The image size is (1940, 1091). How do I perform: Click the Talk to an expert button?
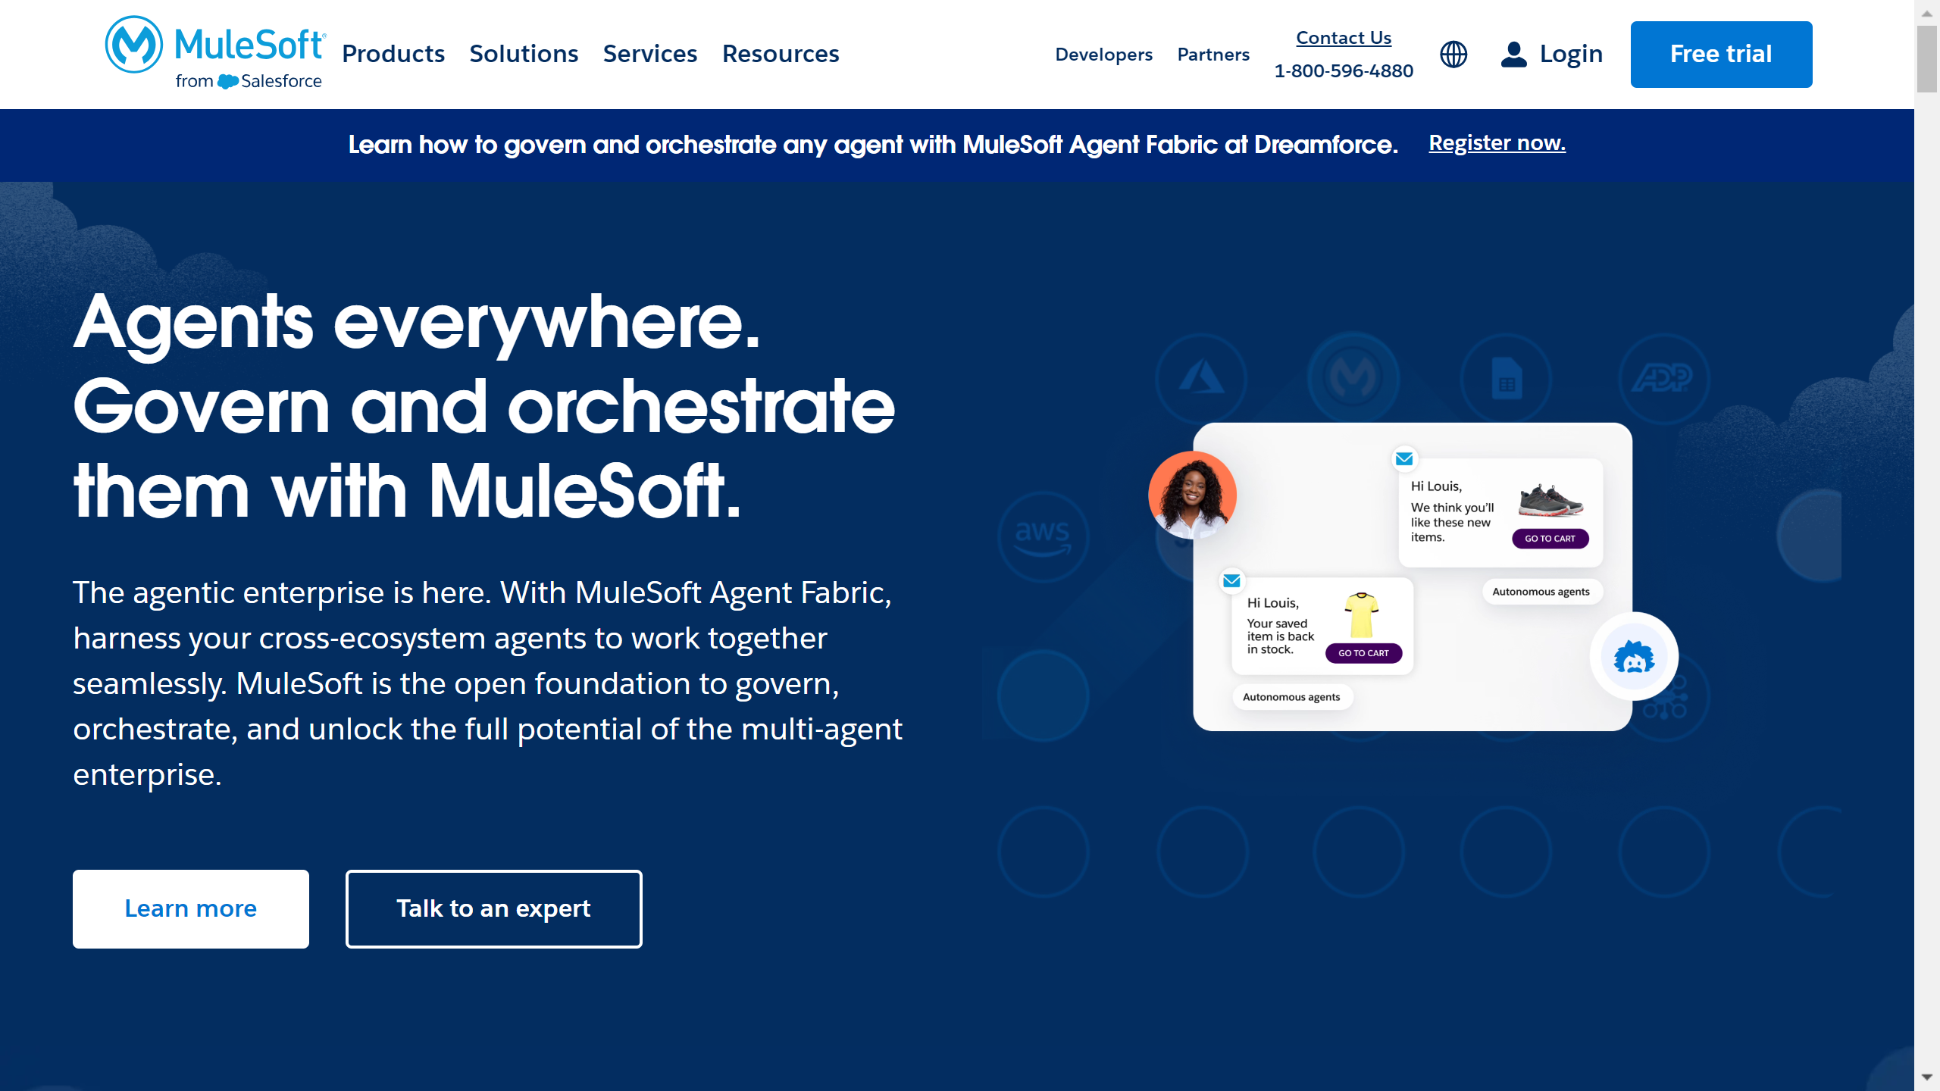(x=493, y=908)
